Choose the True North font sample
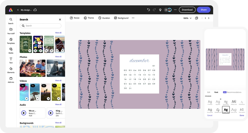 coord(242,110)
